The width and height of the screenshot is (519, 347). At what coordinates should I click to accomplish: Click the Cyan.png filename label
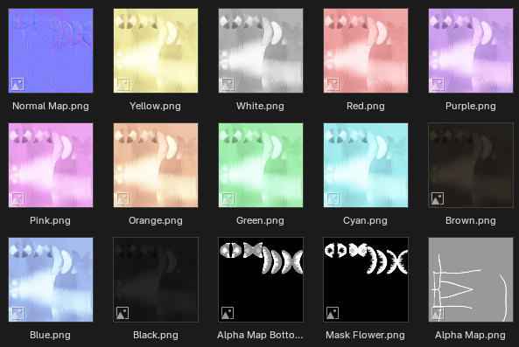(366, 220)
